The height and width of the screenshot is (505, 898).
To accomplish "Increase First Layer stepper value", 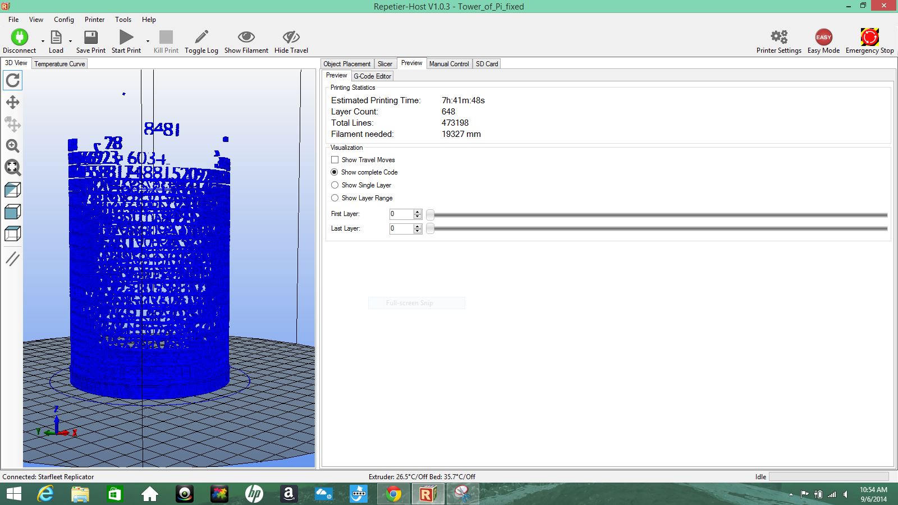I will (x=417, y=212).
